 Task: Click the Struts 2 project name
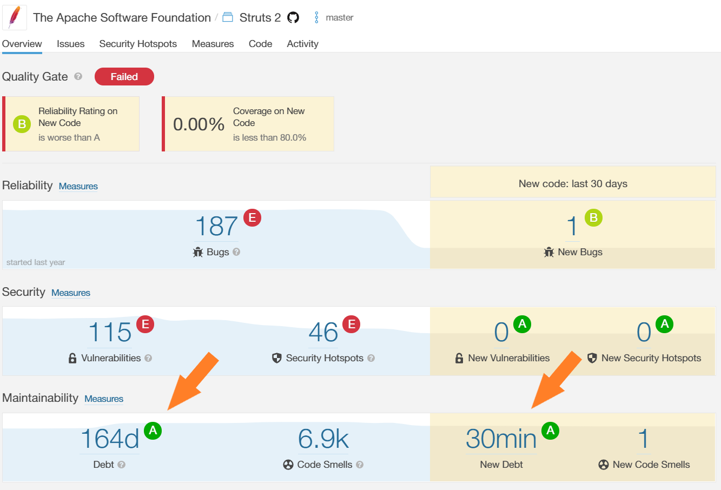pyautogui.click(x=260, y=17)
